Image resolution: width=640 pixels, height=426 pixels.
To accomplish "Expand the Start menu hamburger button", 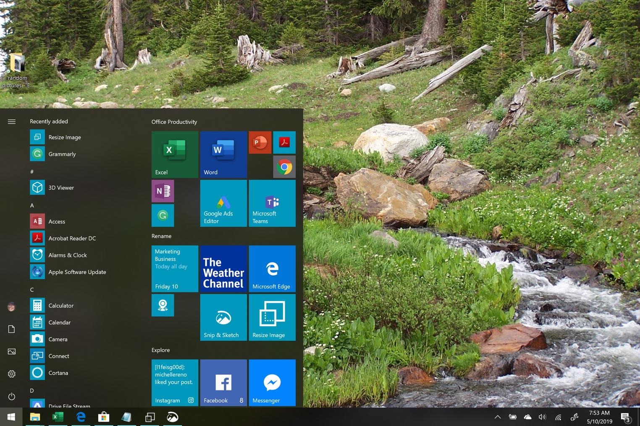I will pyautogui.click(x=12, y=122).
